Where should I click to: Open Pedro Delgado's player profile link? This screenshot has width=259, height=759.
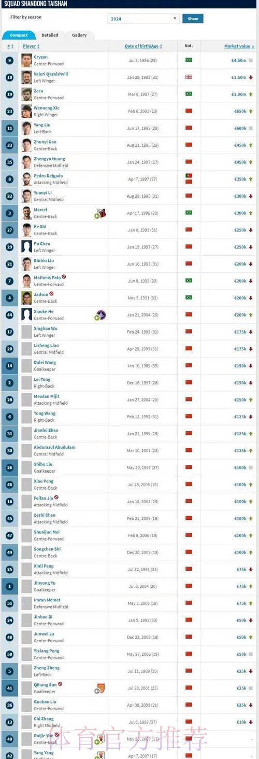[x=48, y=176]
